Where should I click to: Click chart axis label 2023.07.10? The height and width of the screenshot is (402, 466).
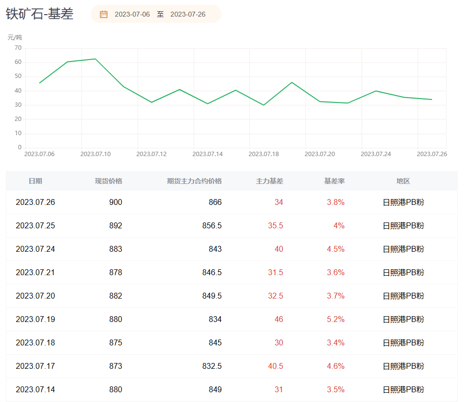click(x=96, y=154)
